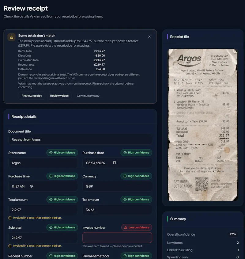Click the Review receipt page title
This screenshot has height=259, width=245.
click(x=26, y=8)
